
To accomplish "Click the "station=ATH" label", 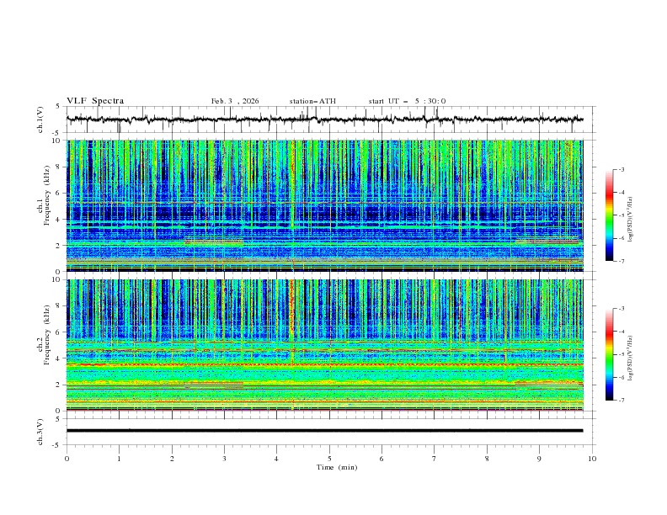I will 312,101.
